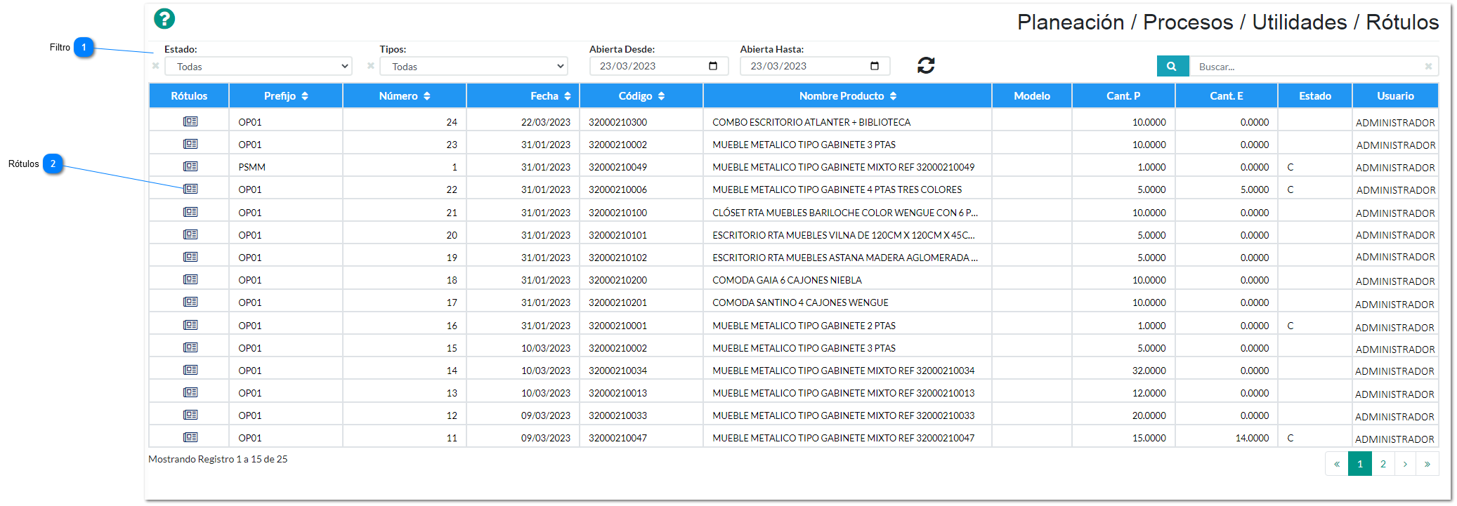This screenshot has height=506, width=1457.
Task: Go to pagination page 1
Action: click(1360, 464)
